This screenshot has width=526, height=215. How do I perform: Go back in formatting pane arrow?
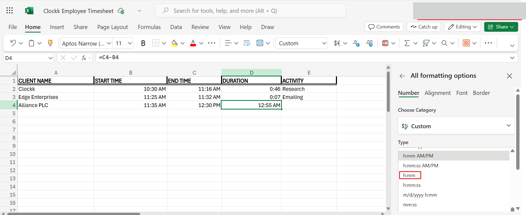tap(402, 76)
